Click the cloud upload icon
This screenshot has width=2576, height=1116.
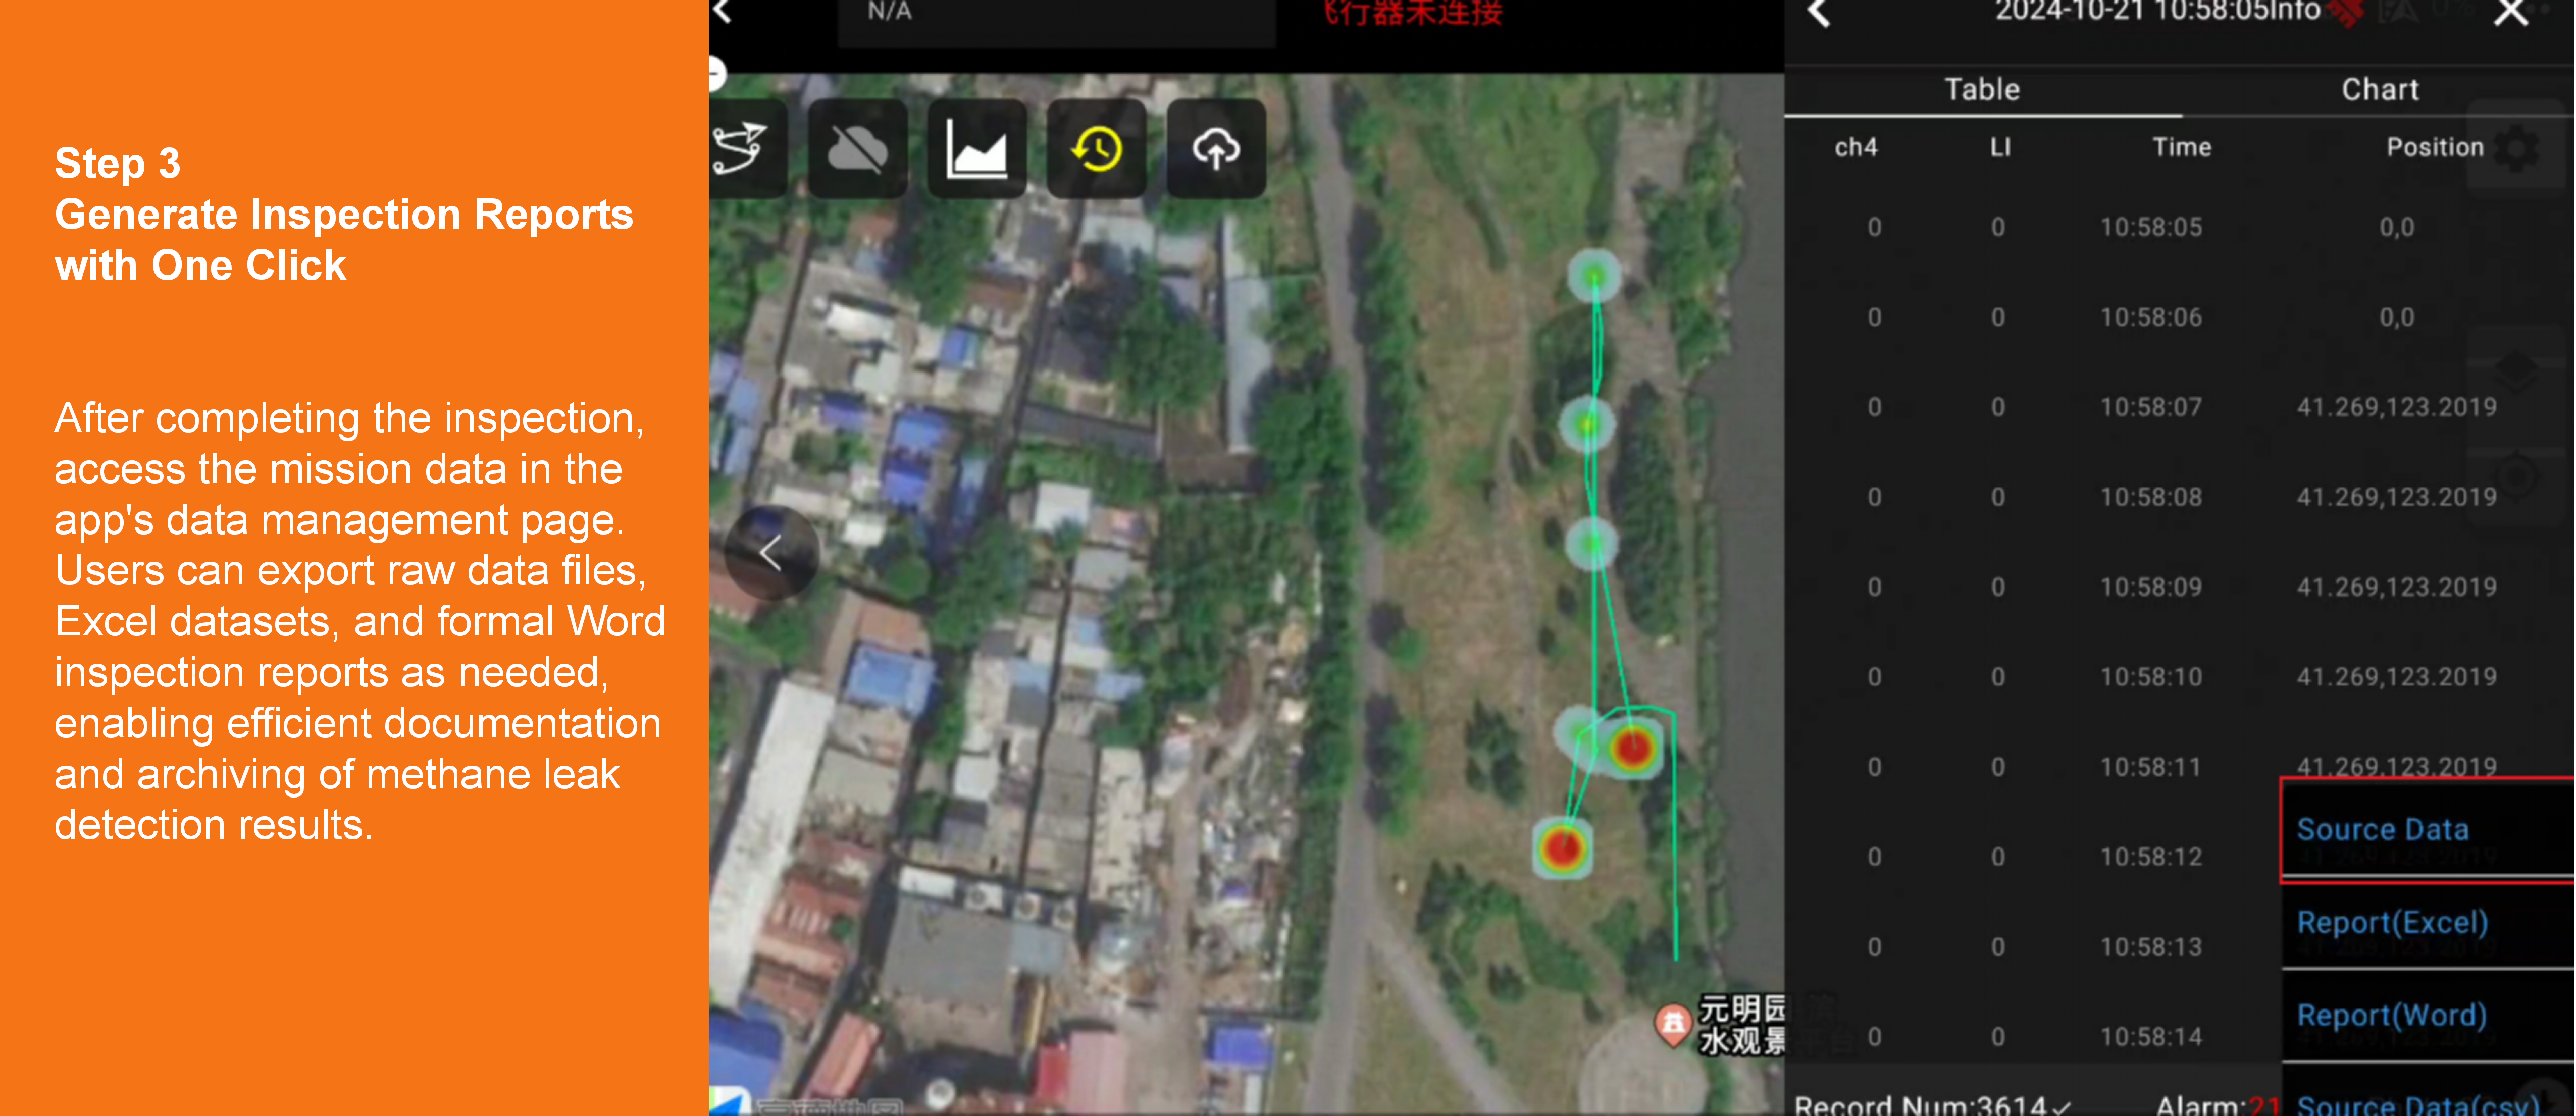tap(1216, 149)
